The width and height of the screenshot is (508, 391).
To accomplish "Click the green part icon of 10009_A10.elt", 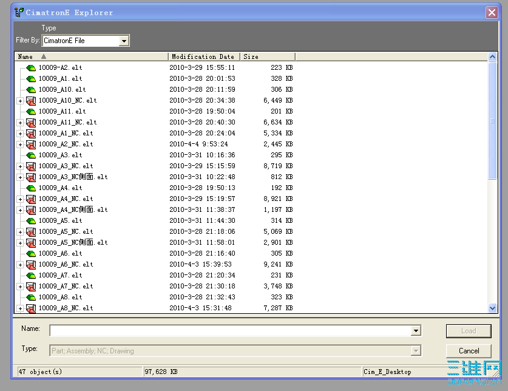I will coord(31,90).
